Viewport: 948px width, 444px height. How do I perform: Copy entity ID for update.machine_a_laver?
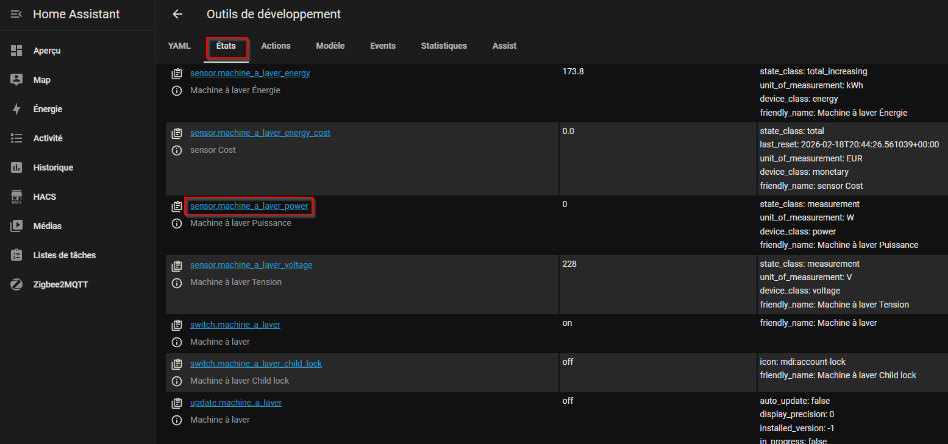pos(177,403)
